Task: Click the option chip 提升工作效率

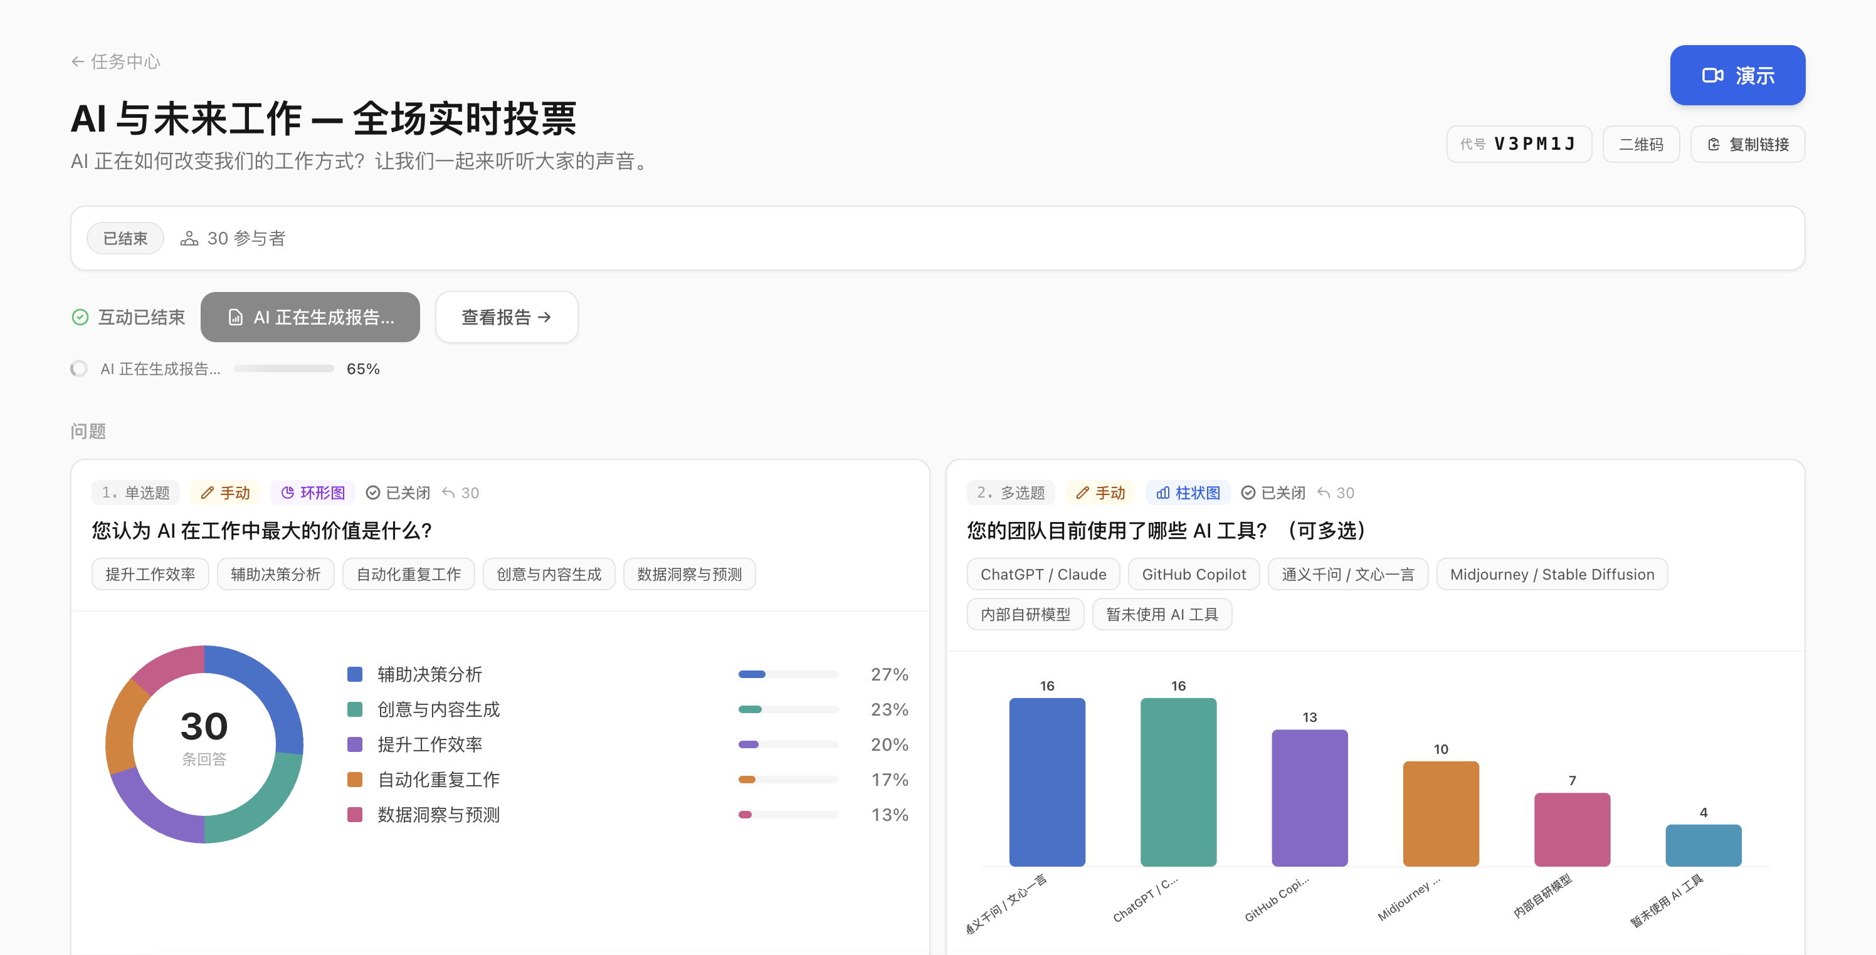Action: (150, 574)
